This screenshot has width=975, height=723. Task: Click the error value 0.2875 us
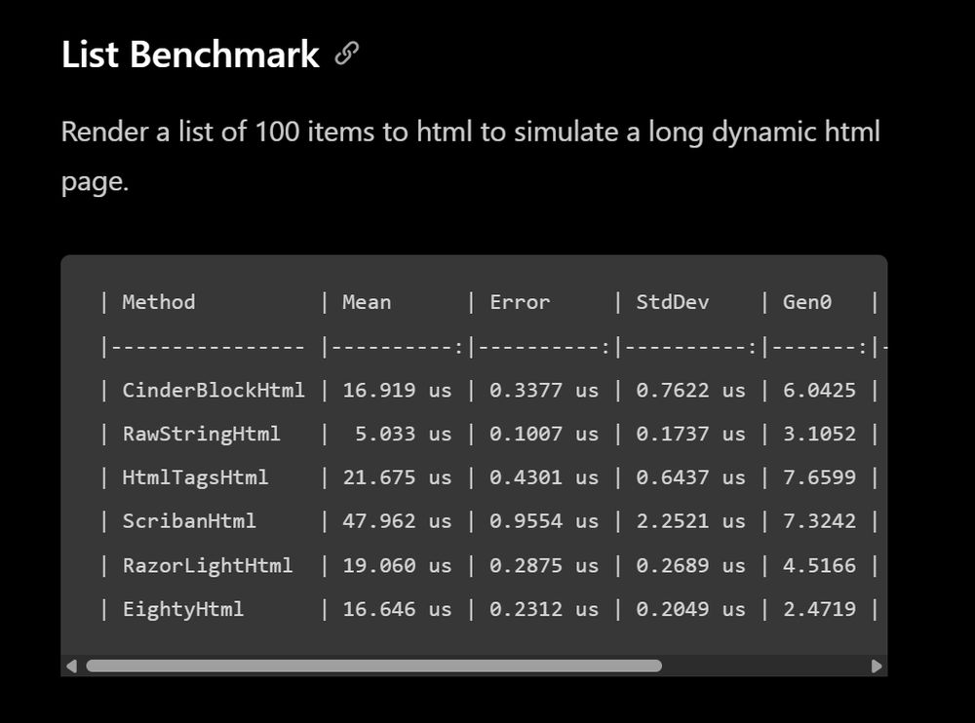point(544,565)
